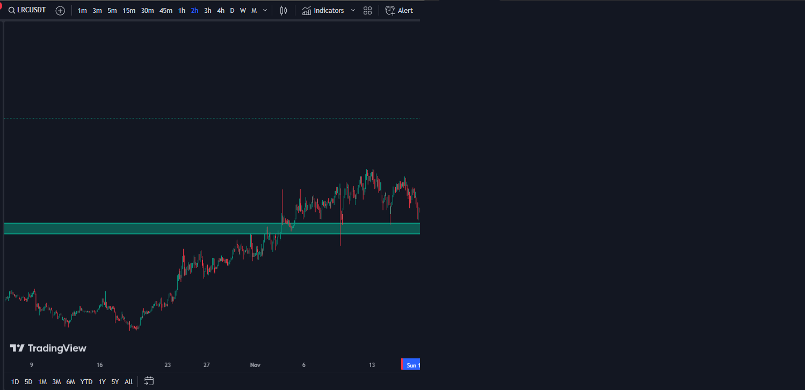Click the 23 date label on time axis
The height and width of the screenshot is (390, 805).
pyautogui.click(x=168, y=365)
